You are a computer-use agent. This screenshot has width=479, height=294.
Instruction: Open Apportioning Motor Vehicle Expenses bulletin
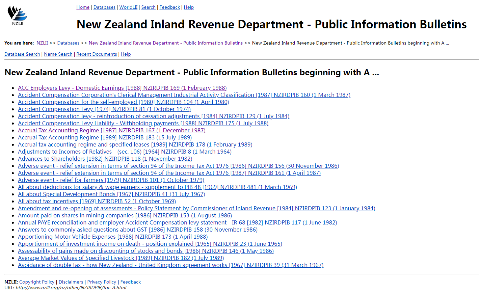[113, 237]
